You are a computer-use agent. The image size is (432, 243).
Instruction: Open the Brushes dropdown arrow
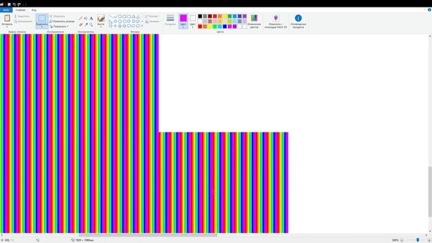click(101, 27)
